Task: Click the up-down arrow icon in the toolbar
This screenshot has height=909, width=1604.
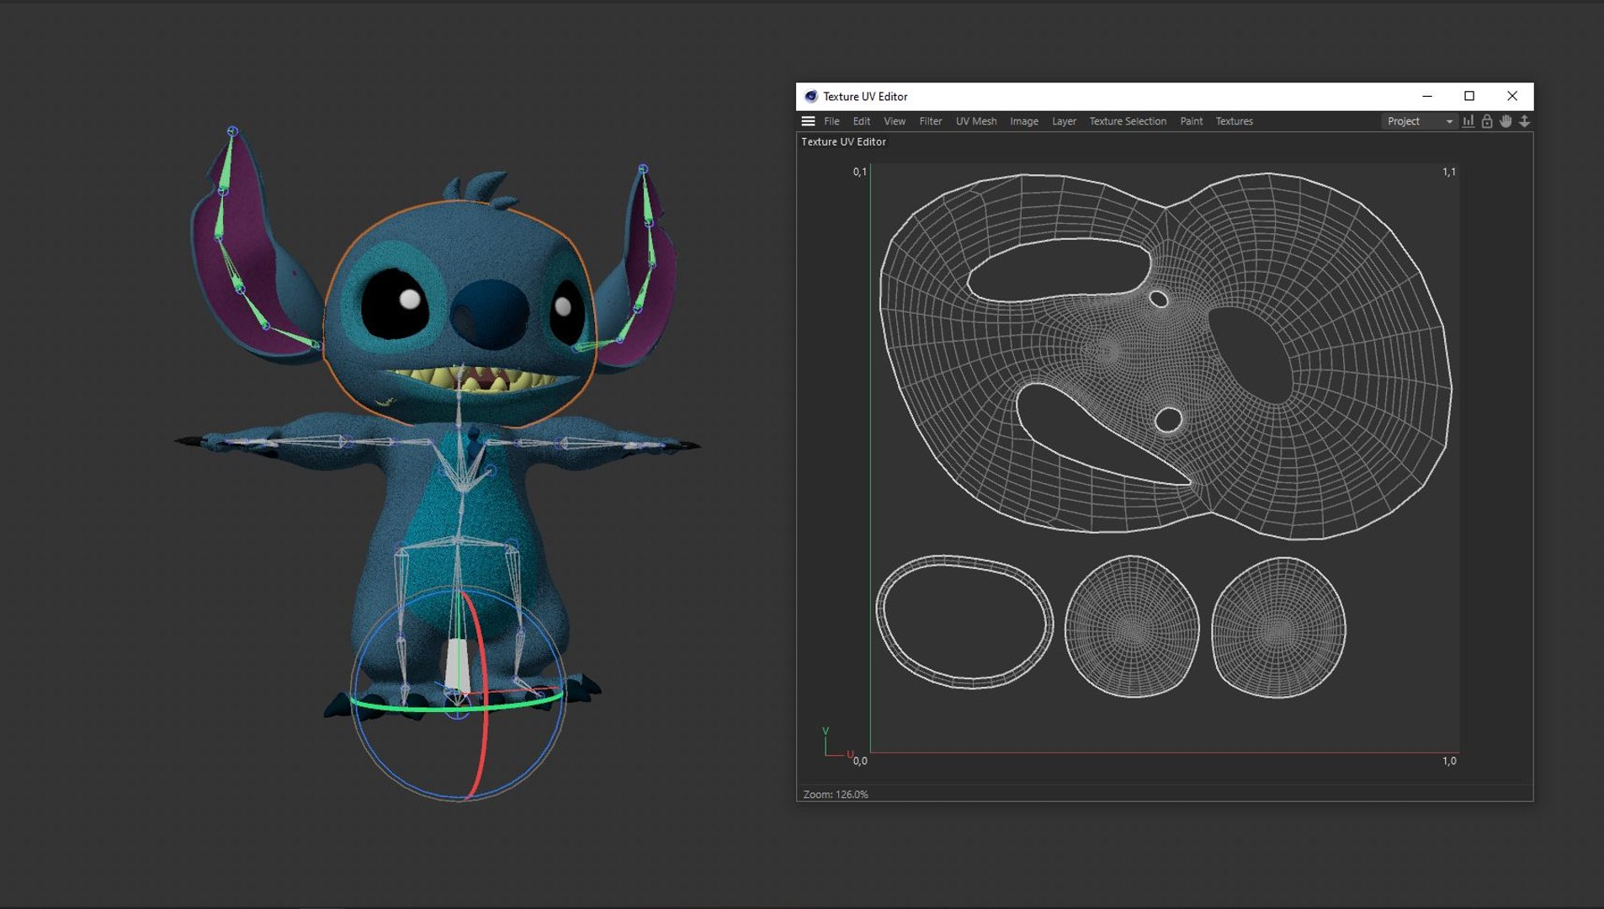Action: click(x=1524, y=121)
